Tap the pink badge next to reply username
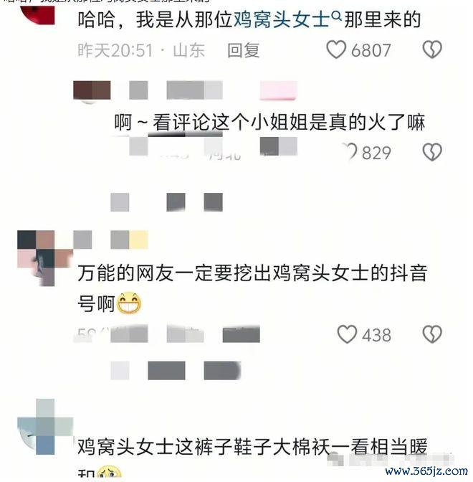 (279, 90)
